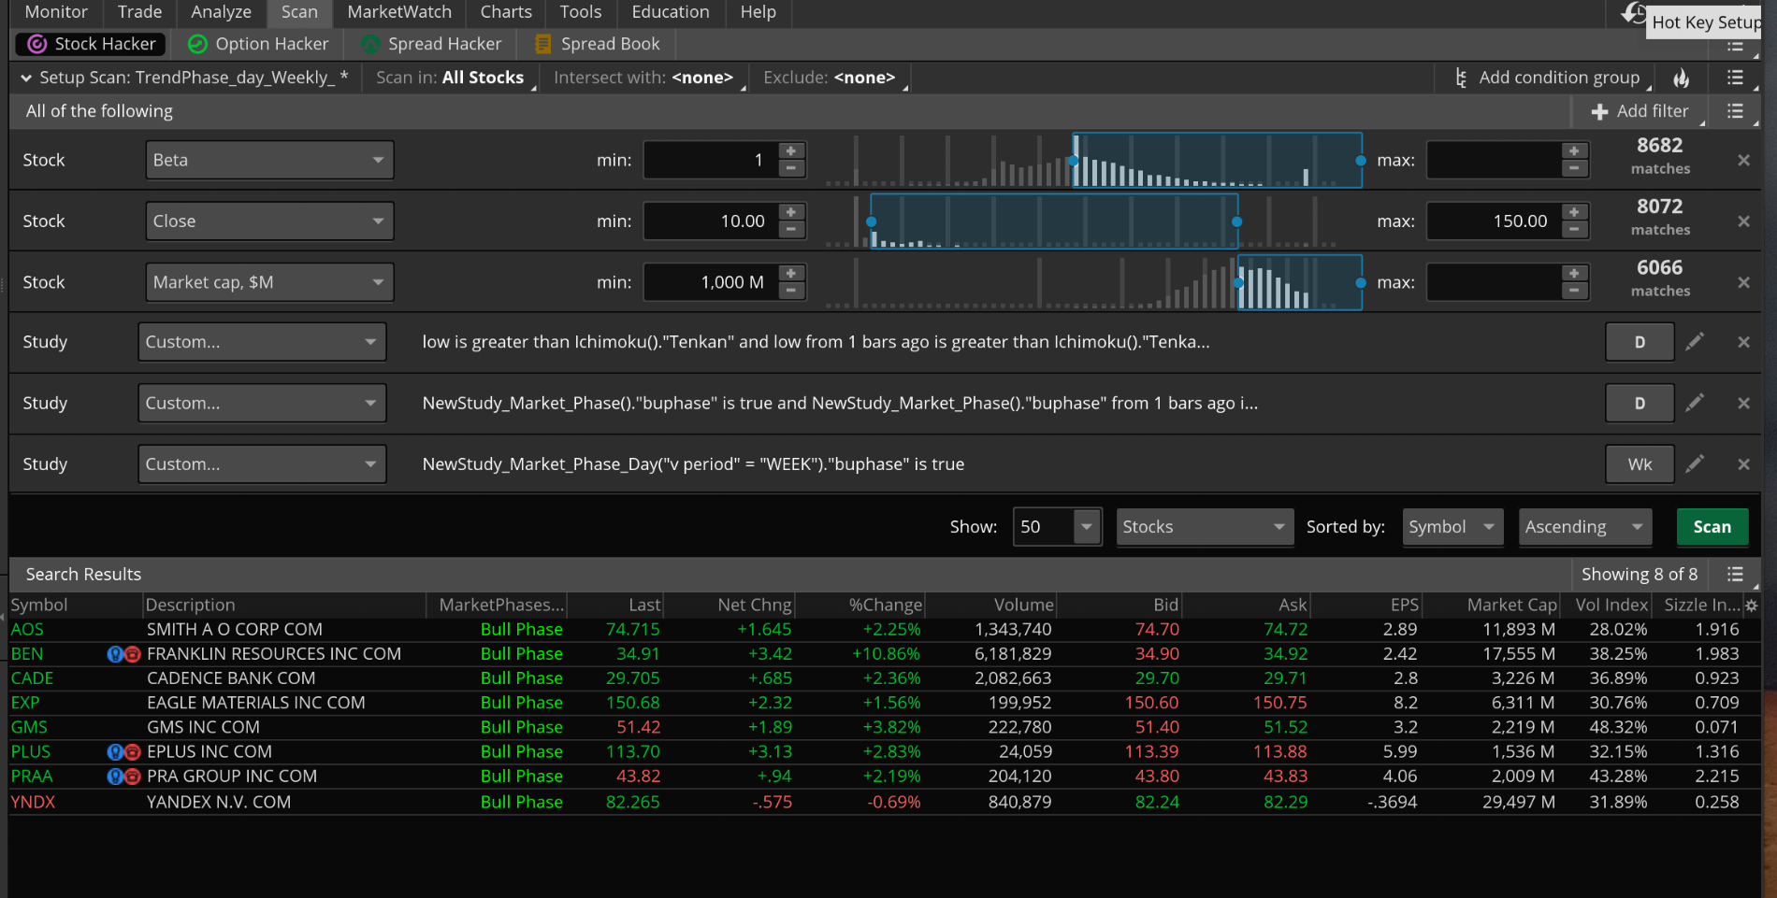This screenshot has width=1777, height=898.
Task: Edit the weekly Market Phase study filter
Action: click(1695, 464)
